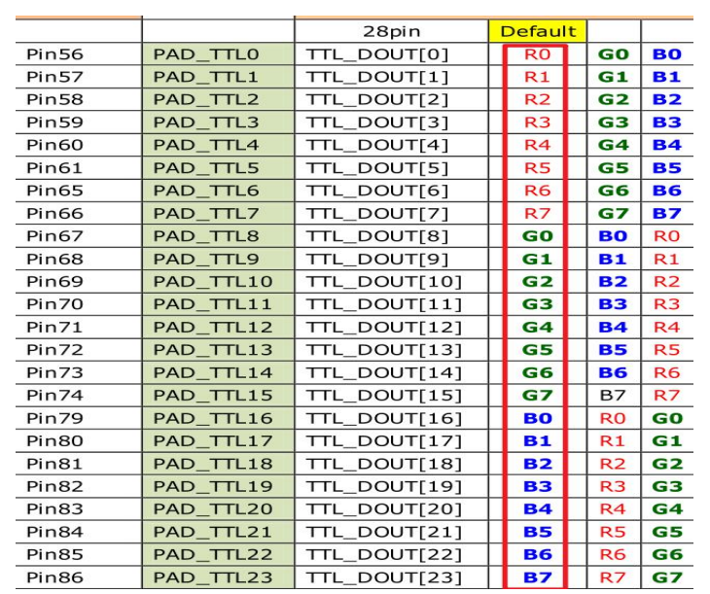Click red R0 in the Pin56 row
Image resolution: width=710 pixels, height=594 pixels.
pyautogui.click(x=537, y=54)
